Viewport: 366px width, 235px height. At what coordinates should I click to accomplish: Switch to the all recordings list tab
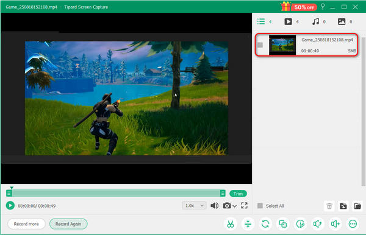pyautogui.click(x=264, y=22)
